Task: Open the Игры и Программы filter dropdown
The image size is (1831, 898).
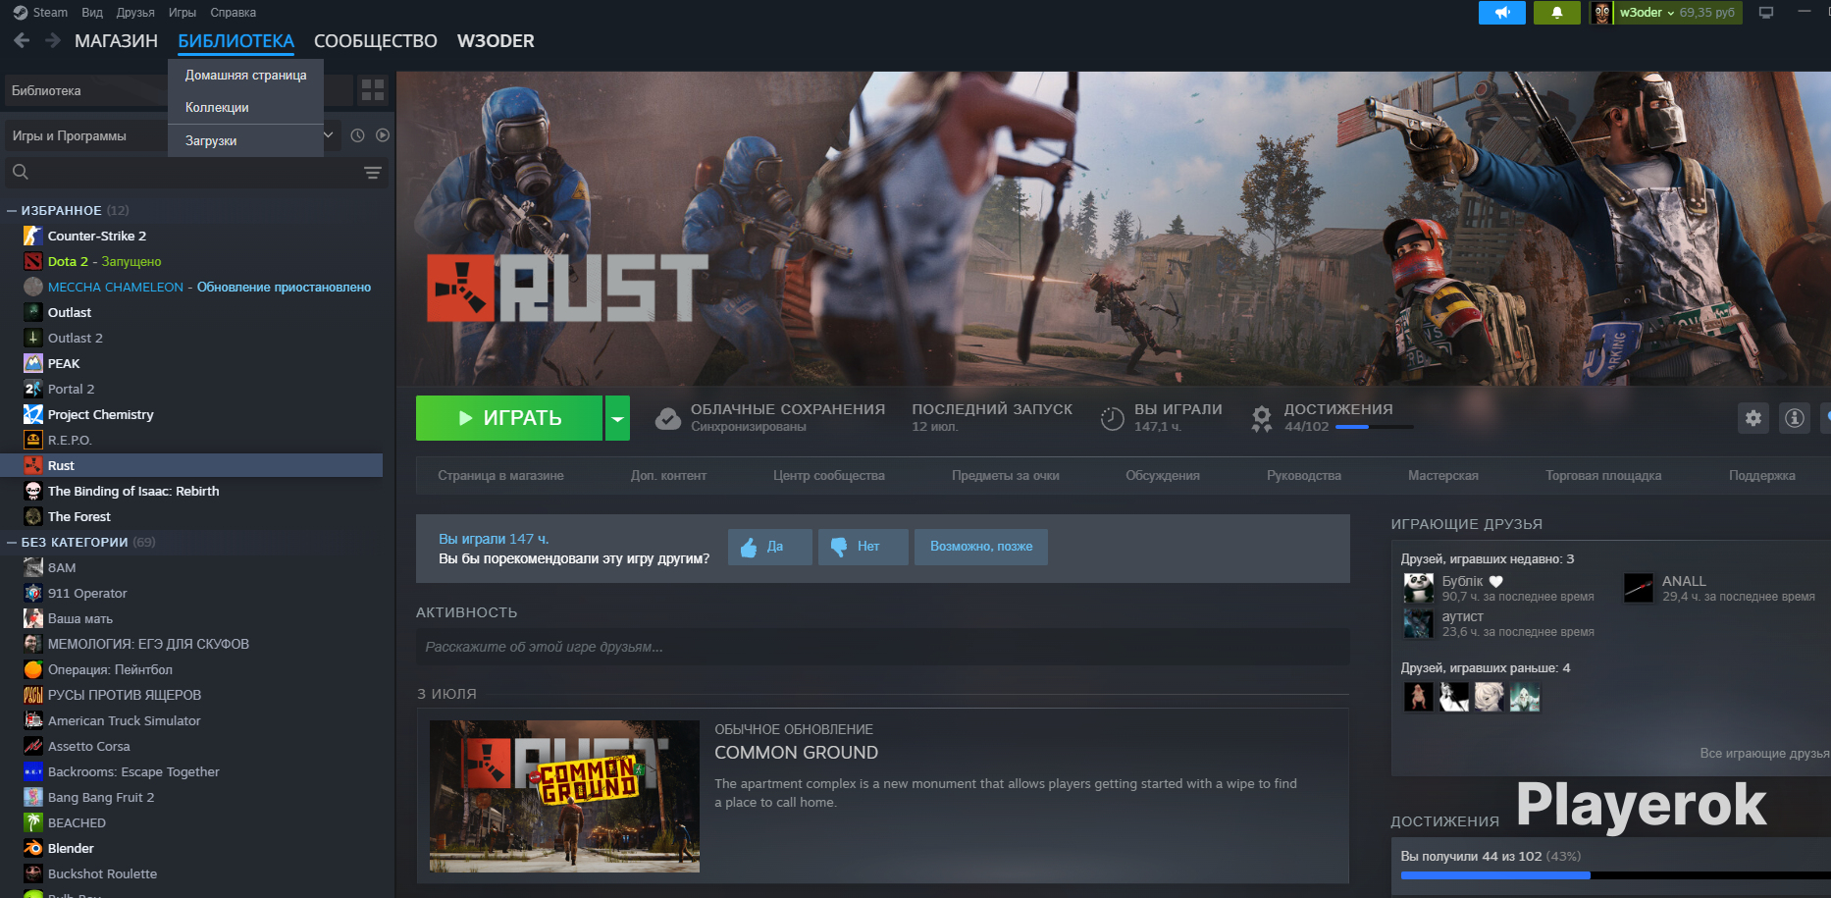Action: (x=172, y=135)
